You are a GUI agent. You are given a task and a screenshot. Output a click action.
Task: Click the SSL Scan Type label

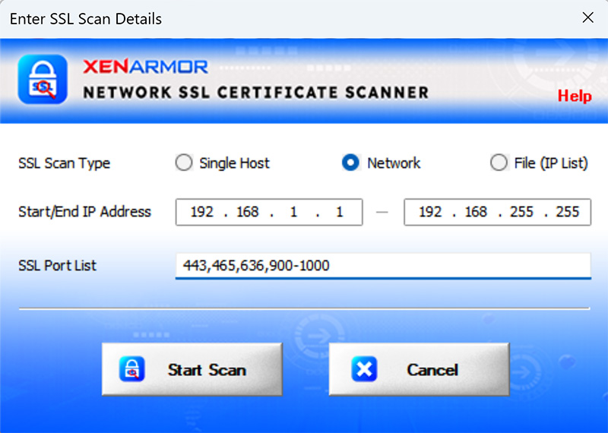click(x=65, y=163)
